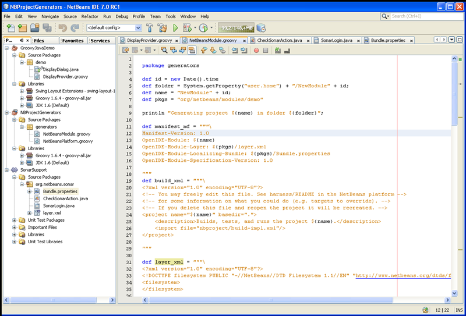This screenshot has width=466, height=316.
Task: Collapse the GroovyJavaDemo project node
Action: [x=6, y=48]
